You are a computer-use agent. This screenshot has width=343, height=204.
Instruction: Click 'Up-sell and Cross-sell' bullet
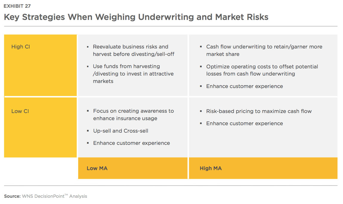[120, 131]
